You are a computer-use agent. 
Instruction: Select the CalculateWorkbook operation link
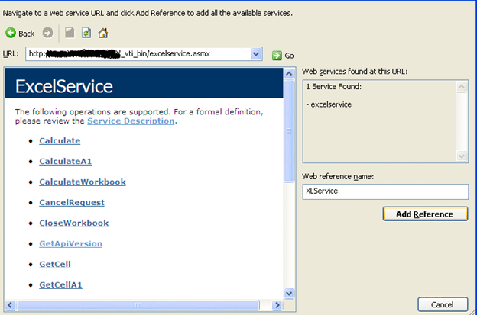(83, 182)
